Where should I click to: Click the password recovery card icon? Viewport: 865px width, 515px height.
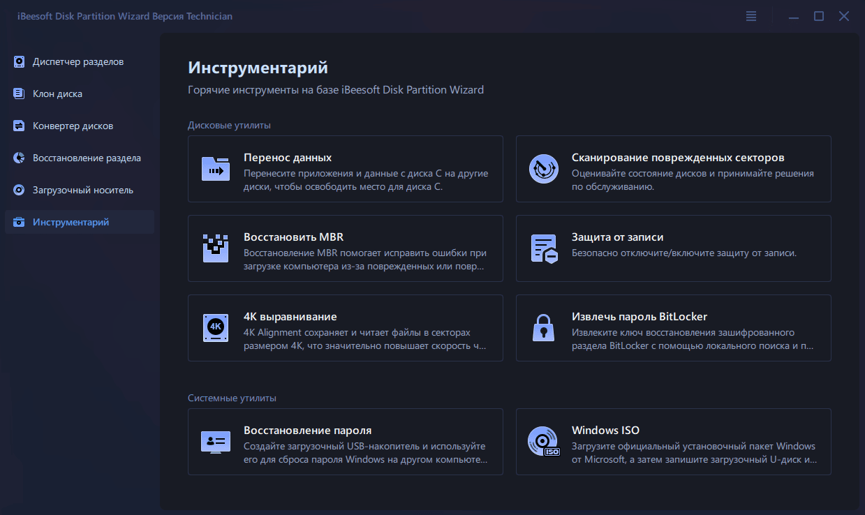pyautogui.click(x=216, y=442)
